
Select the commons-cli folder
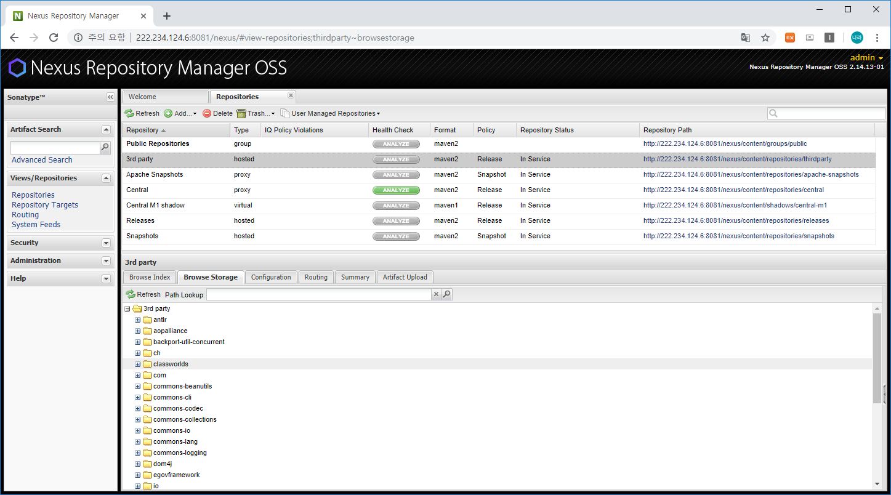172,398
